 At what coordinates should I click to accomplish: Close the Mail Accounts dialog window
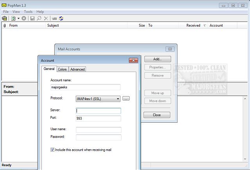pos(170,49)
